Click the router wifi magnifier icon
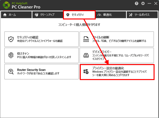 [x=11, y=72]
